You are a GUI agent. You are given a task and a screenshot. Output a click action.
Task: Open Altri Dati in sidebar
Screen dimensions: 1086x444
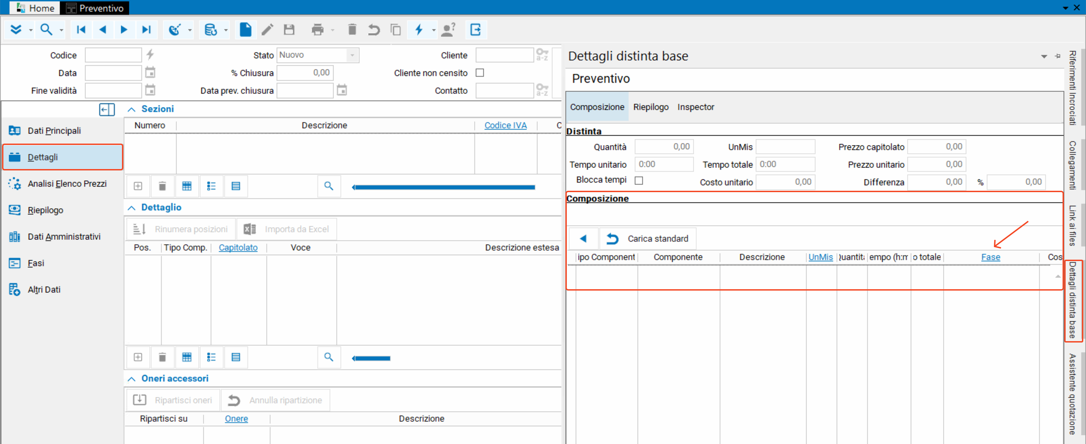63,290
